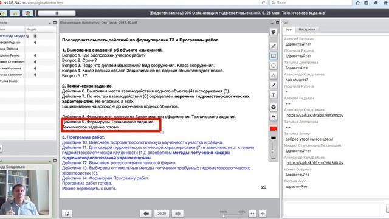Open the Настройки chat tab
Viewport: 389px width, 219px height.
[x=307, y=29]
